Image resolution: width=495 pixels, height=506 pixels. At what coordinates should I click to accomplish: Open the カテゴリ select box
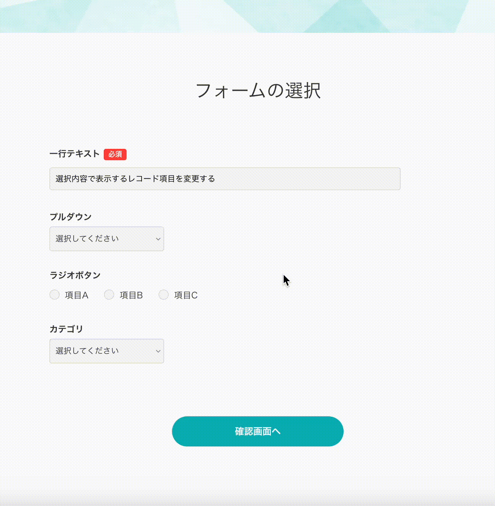point(106,351)
